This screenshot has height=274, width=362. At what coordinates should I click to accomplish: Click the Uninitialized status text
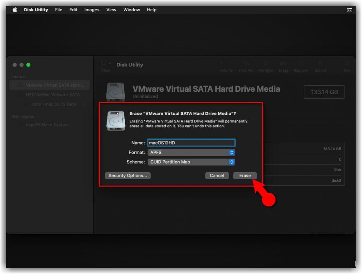coord(145,96)
